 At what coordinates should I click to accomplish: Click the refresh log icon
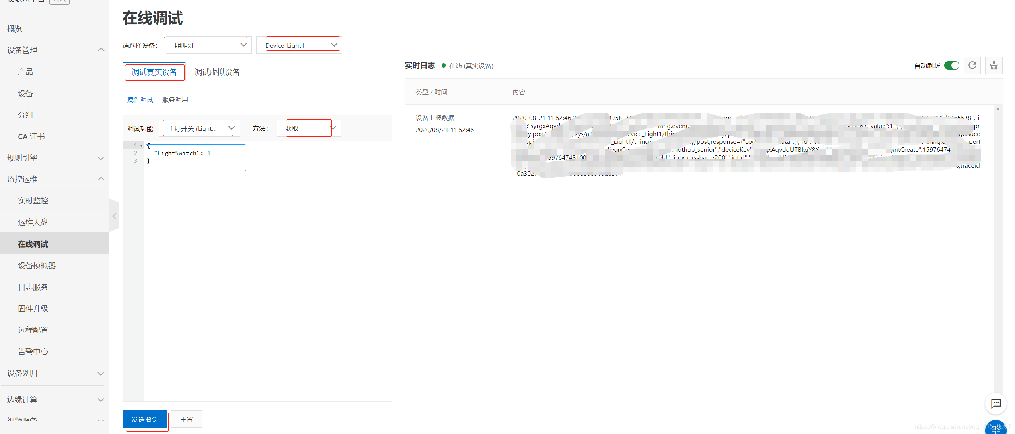pos(972,66)
